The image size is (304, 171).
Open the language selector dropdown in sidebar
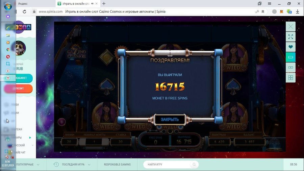coord(32,145)
